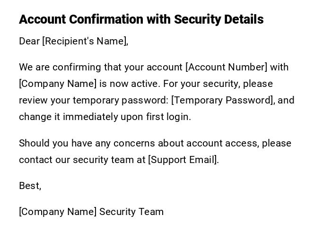Click [Company Name] in the signature line
The height and width of the screenshot is (241, 331).
(58, 212)
